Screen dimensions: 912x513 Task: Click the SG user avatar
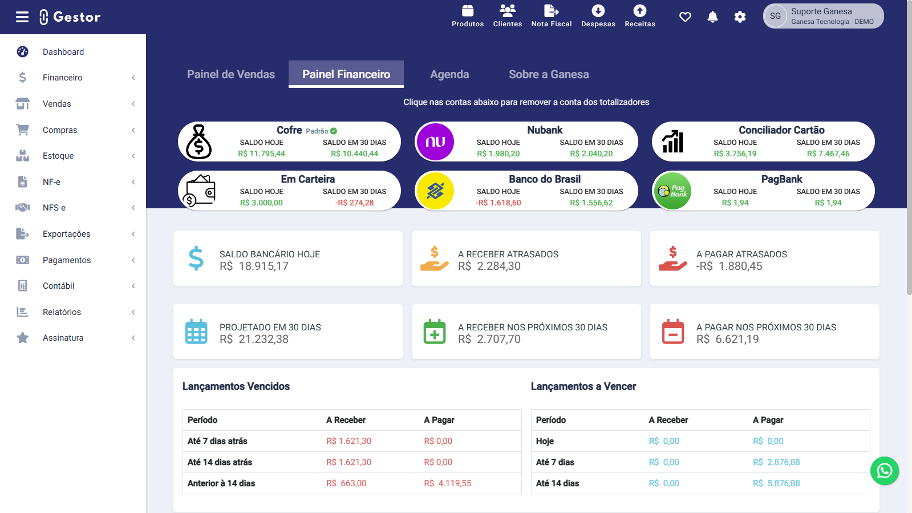[776, 16]
